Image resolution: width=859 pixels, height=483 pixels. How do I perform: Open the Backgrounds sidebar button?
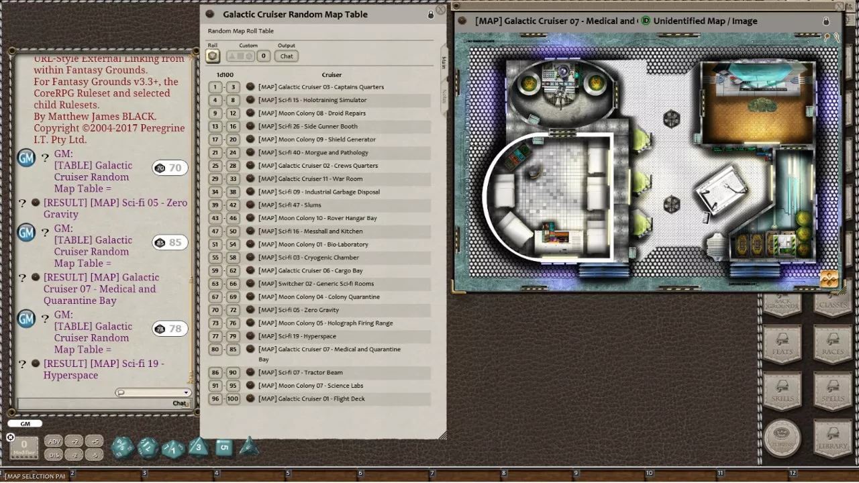pyautogui.click(x=782, y=306)
